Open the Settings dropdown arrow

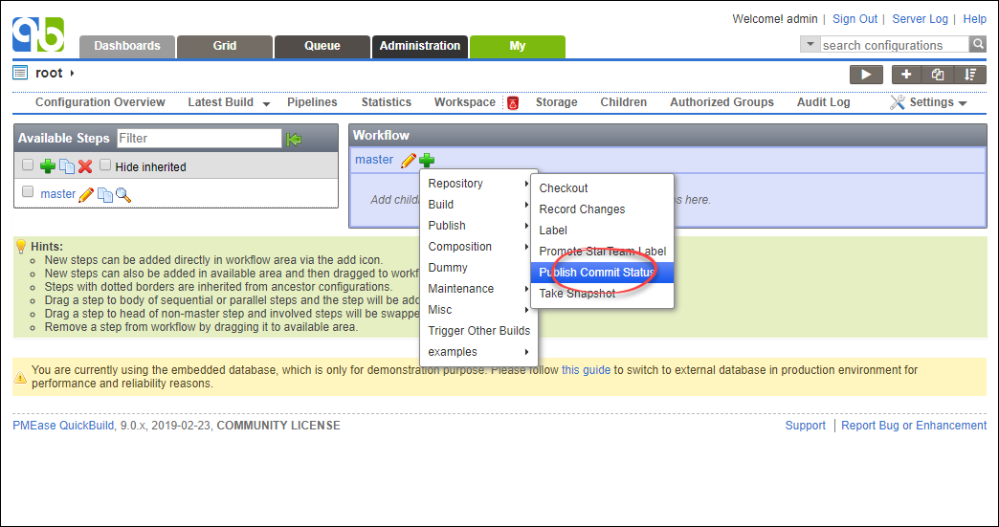pos(962,103)
